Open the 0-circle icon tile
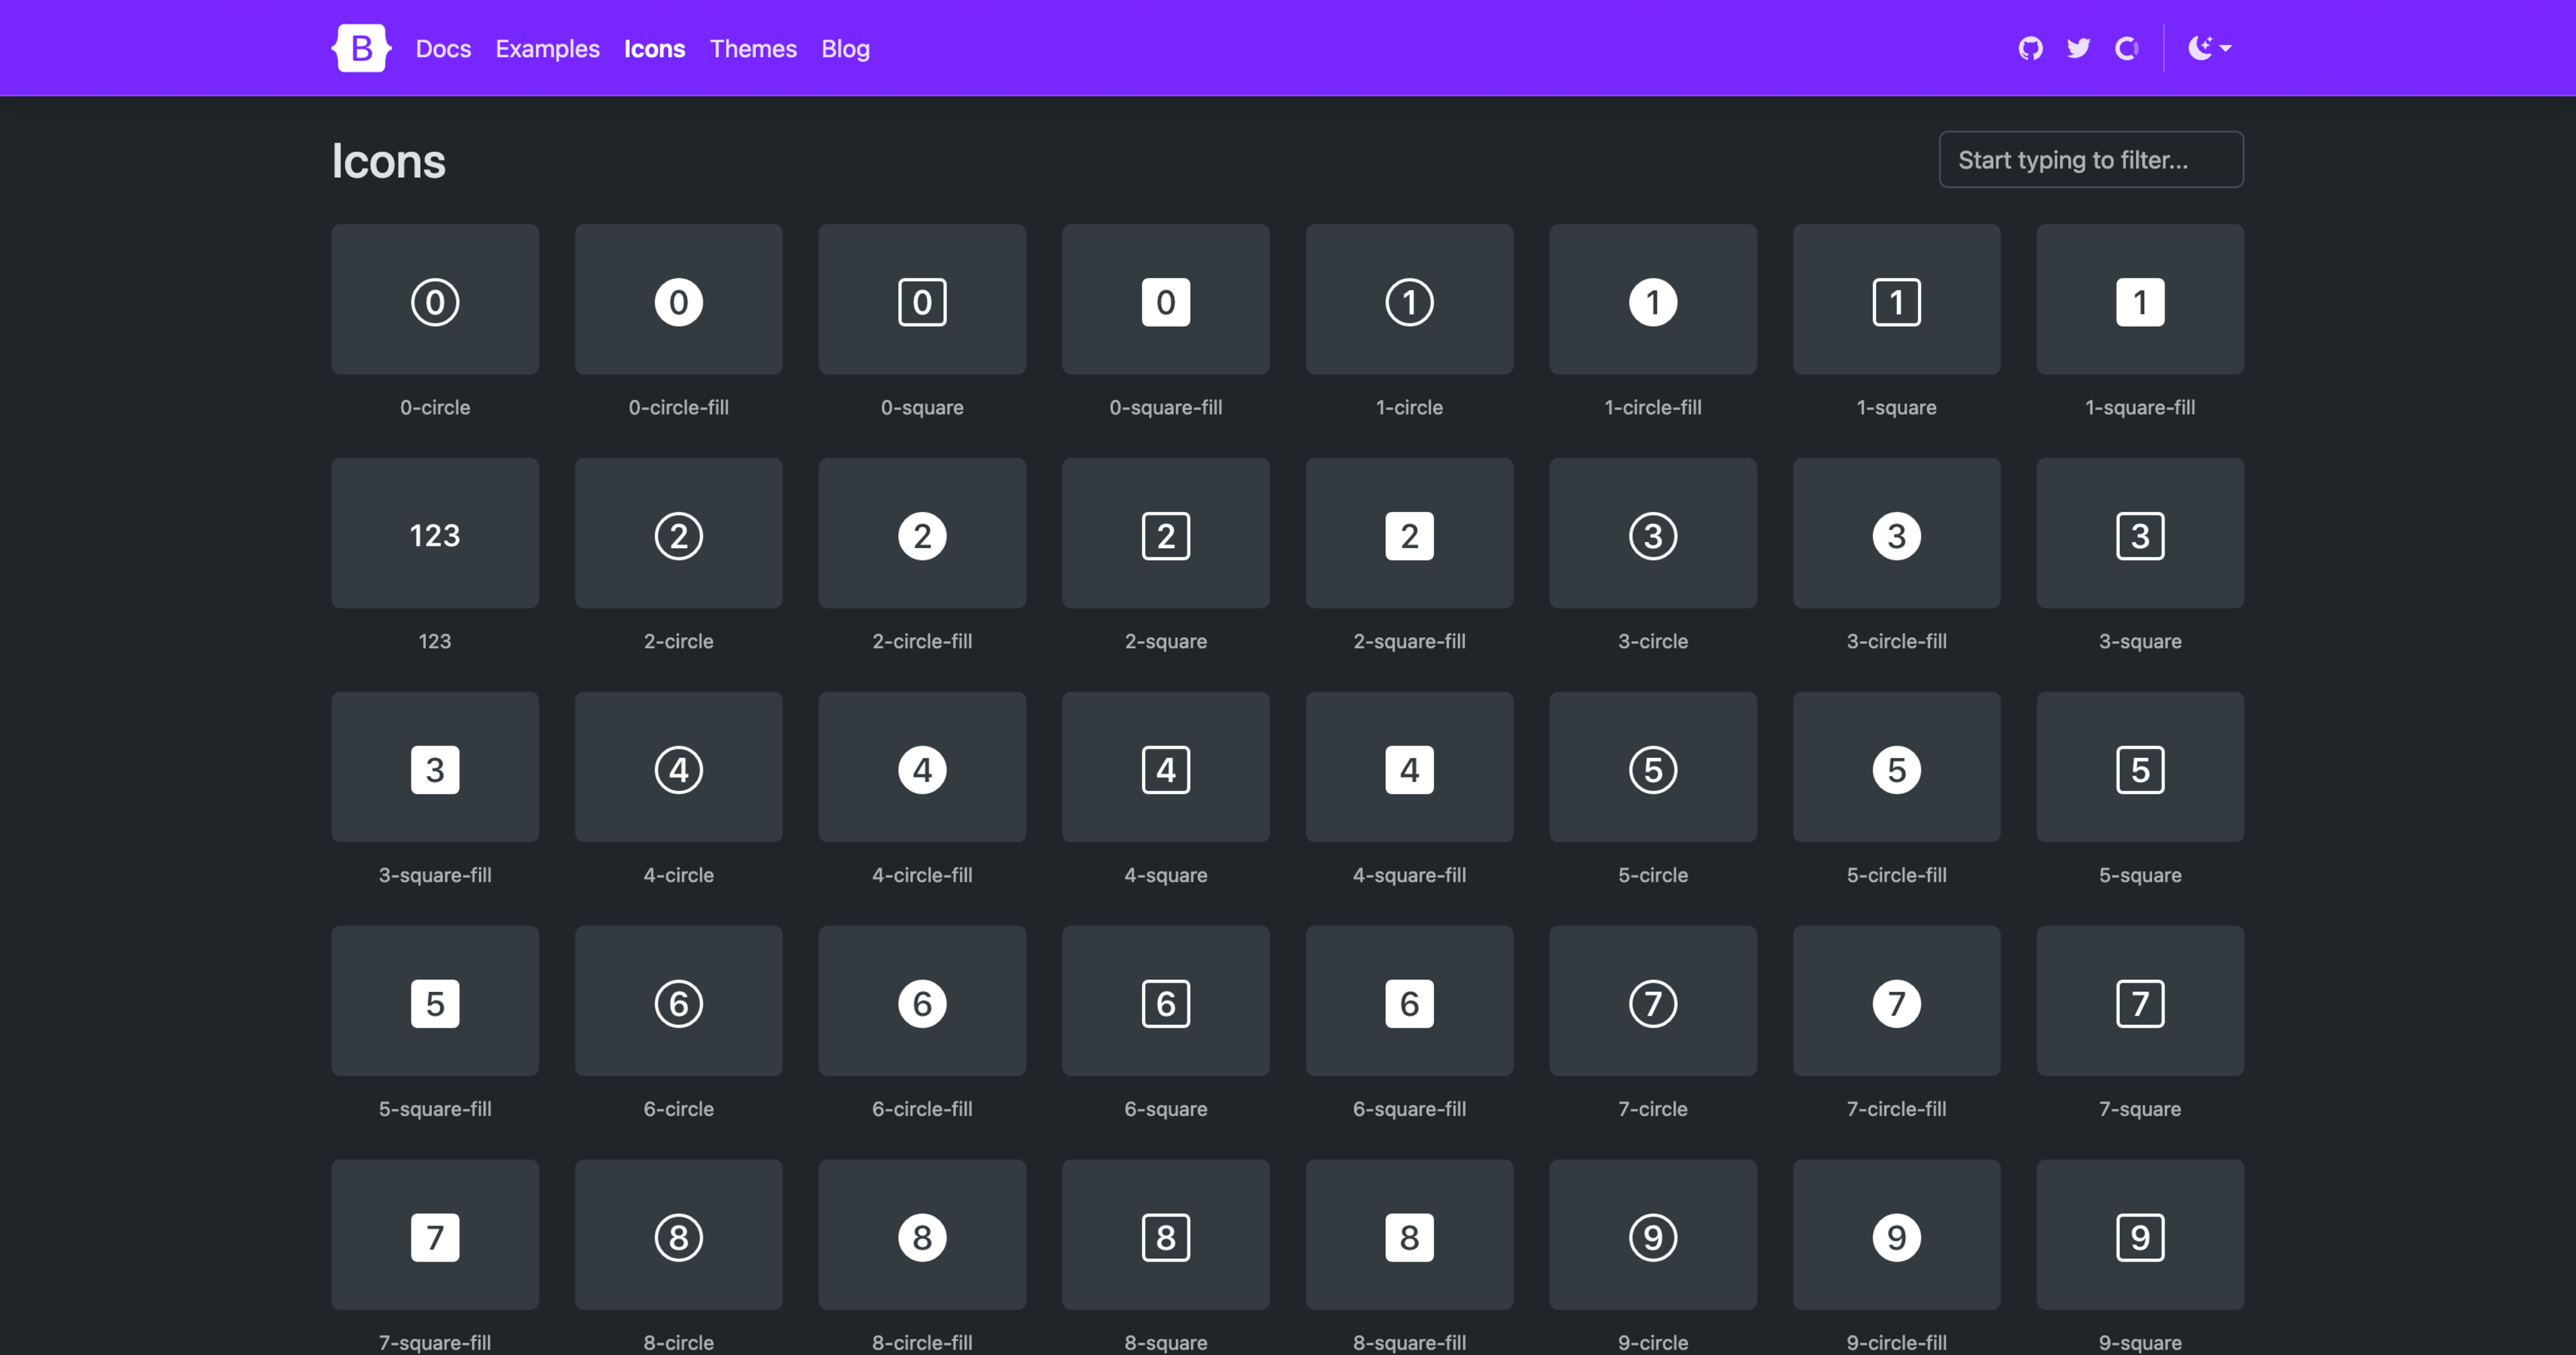 tap(435, 300)
